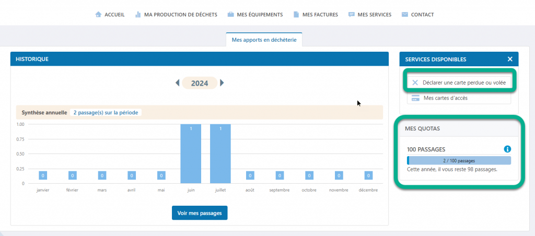The height and width of the screenshot is (236, 535).
Task: Click the chat icon beside Mes Services
Action: coord(351,15)
